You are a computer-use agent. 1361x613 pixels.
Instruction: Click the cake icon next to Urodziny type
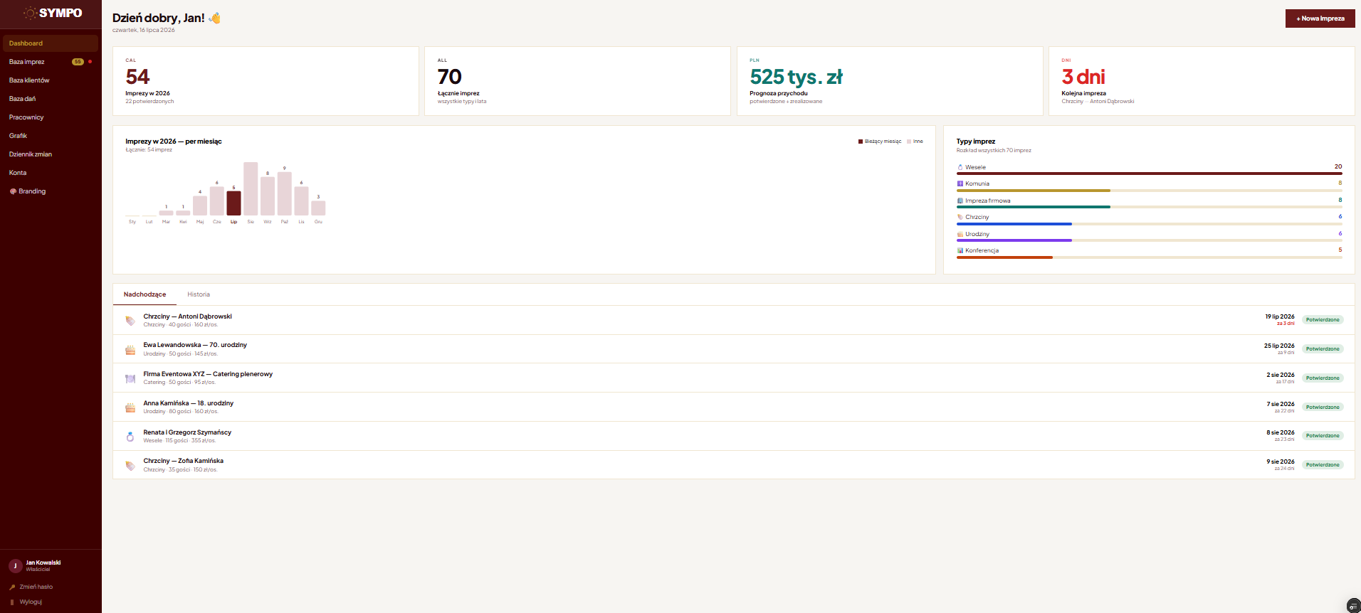tap(960, 234)
